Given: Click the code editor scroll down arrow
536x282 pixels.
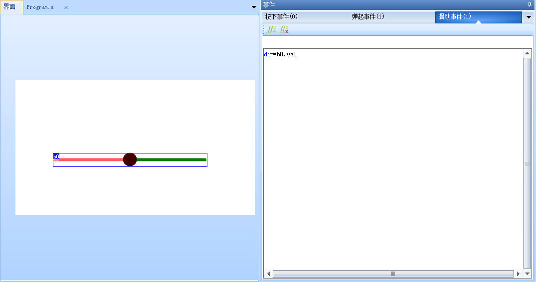Looking at the screenshot, I should click(527, 267).
